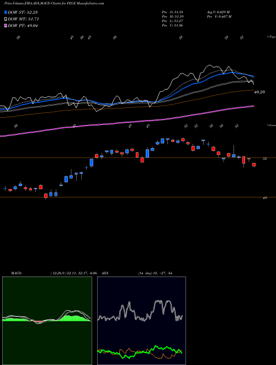Click the ADX (14 day) values text
The width and height of the screenshot is (276, 365).
(155, 273)
